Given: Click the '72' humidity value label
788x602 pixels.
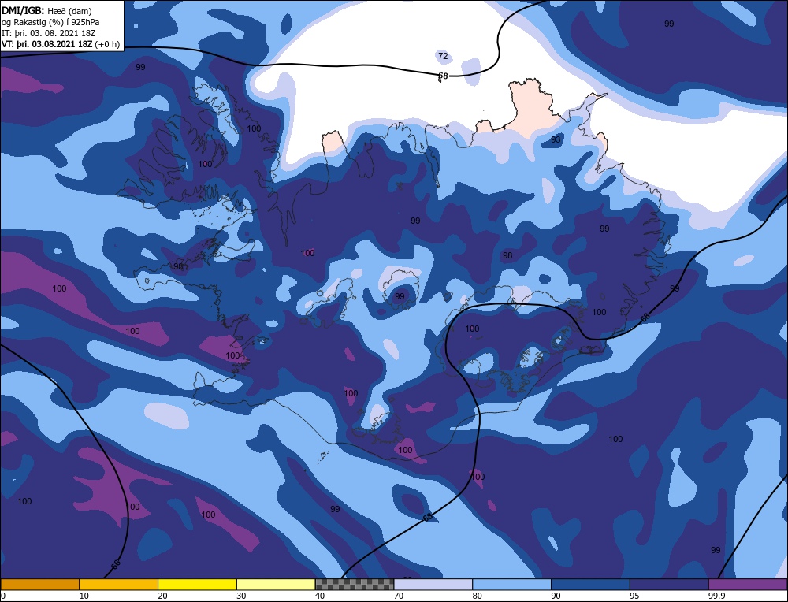Looking at the screenshot, I should click(443, 56).
